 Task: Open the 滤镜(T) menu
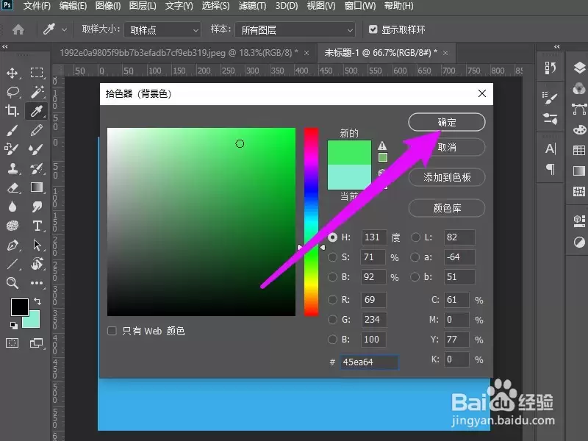click(x=252, y=6)
